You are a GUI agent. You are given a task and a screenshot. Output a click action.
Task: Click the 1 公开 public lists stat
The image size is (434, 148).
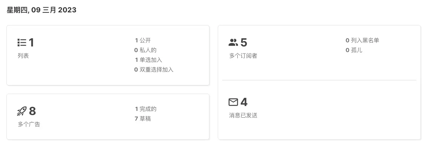point(143,40)
